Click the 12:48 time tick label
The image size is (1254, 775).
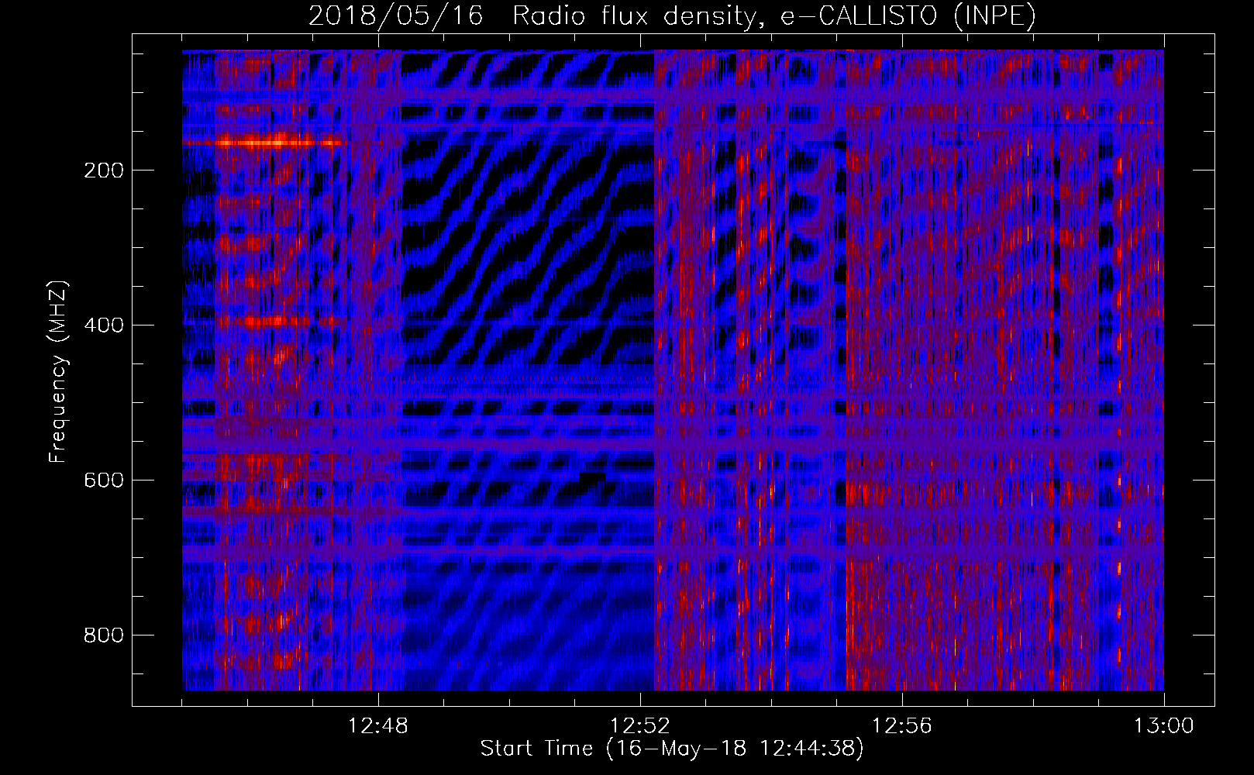point(378,726)
